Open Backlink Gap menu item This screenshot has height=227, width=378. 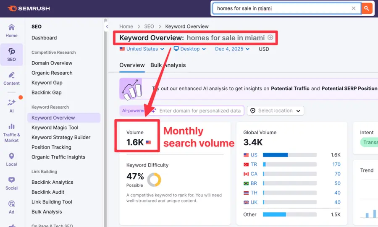[47, 93]
